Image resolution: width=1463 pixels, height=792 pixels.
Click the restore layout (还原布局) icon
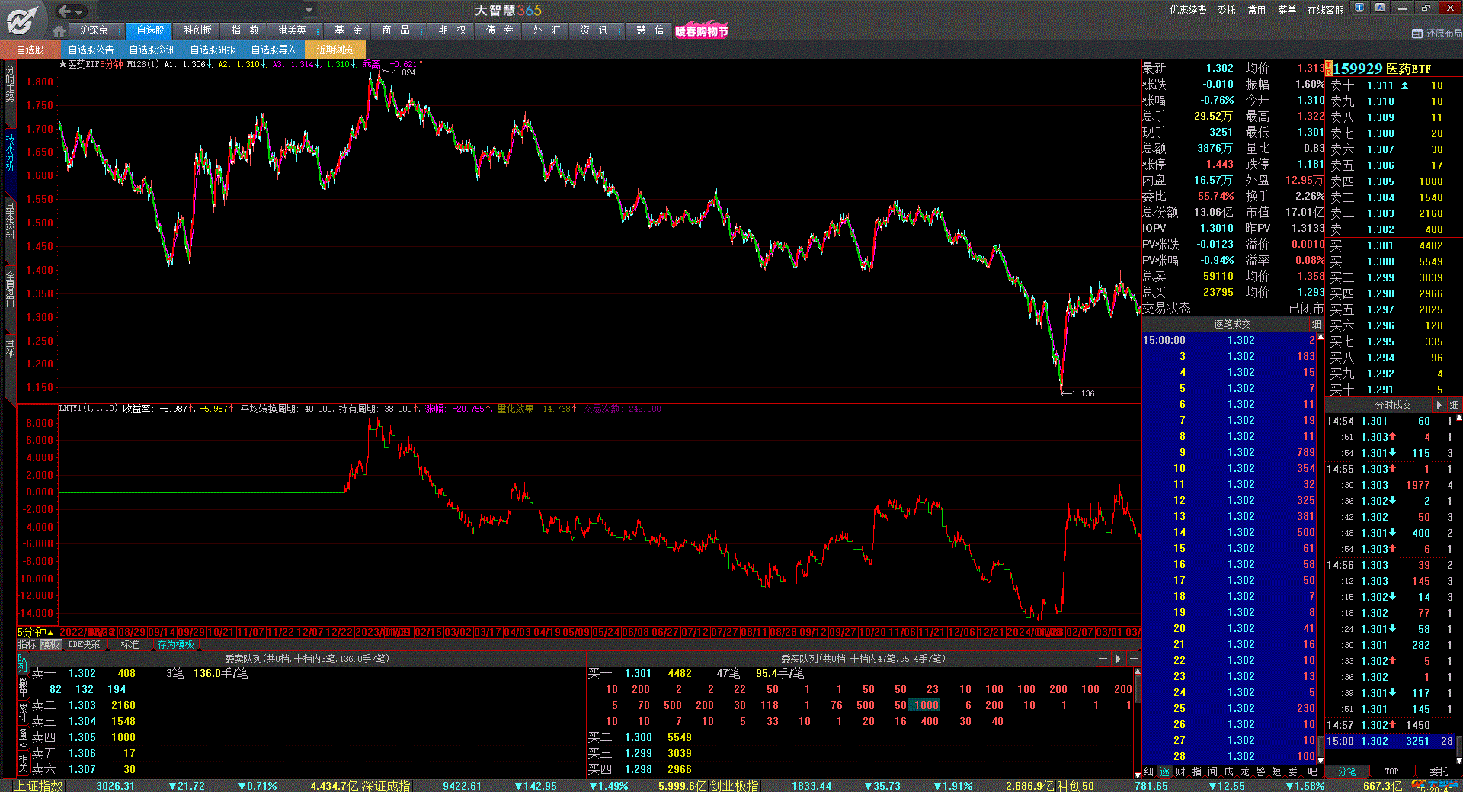1417,34
